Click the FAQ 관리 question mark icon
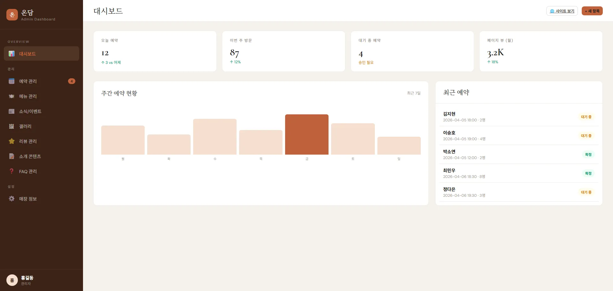The width and height of the screenshot is (613, 291). coord(11,171)
